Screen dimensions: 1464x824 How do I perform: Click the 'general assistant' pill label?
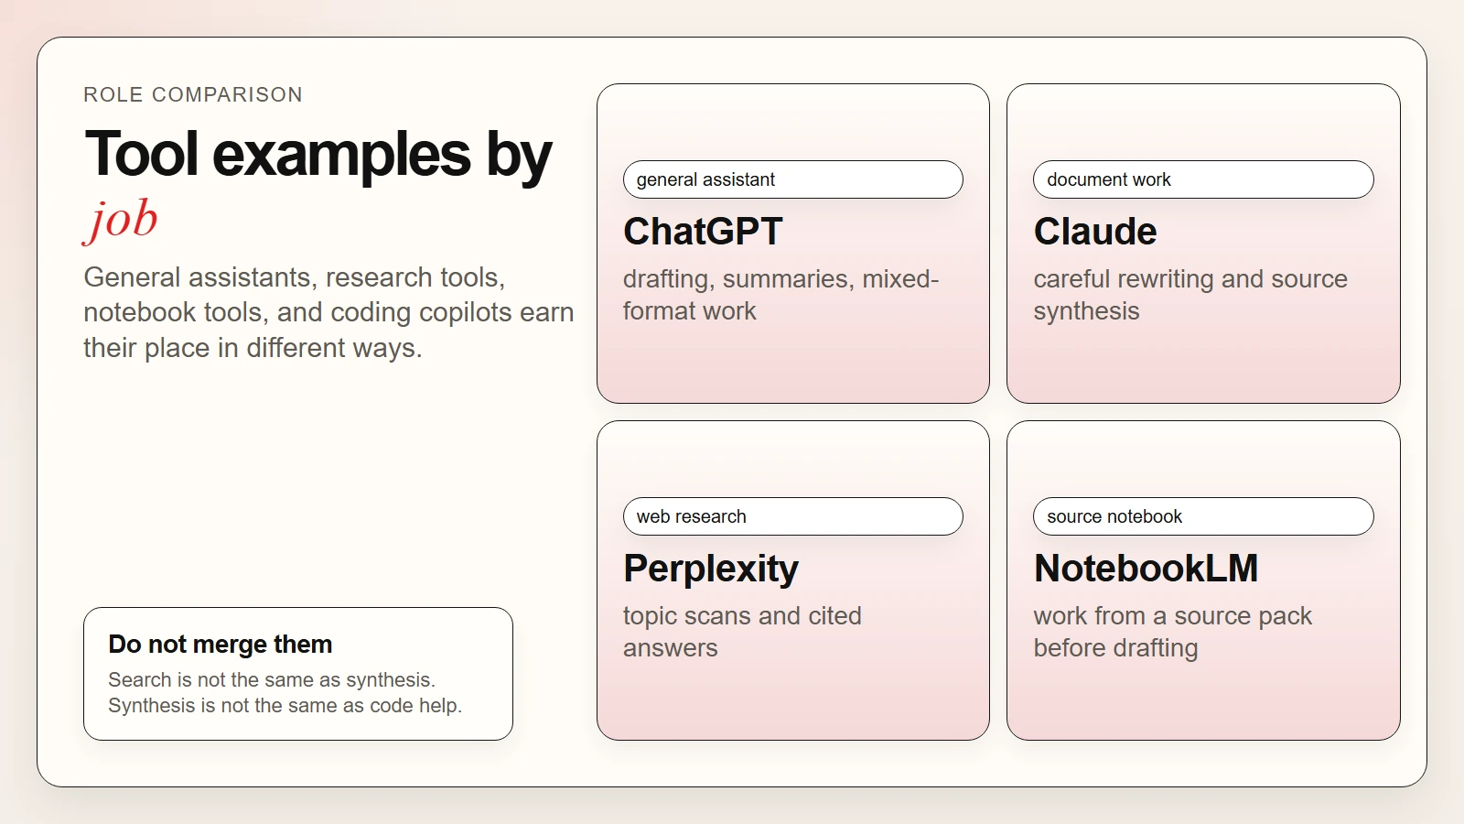tap(792, 179)
